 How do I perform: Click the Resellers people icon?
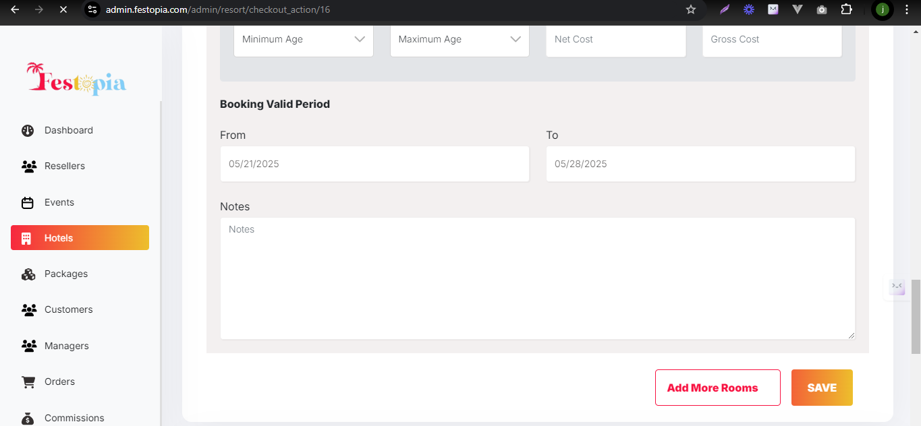coord(28,166)
